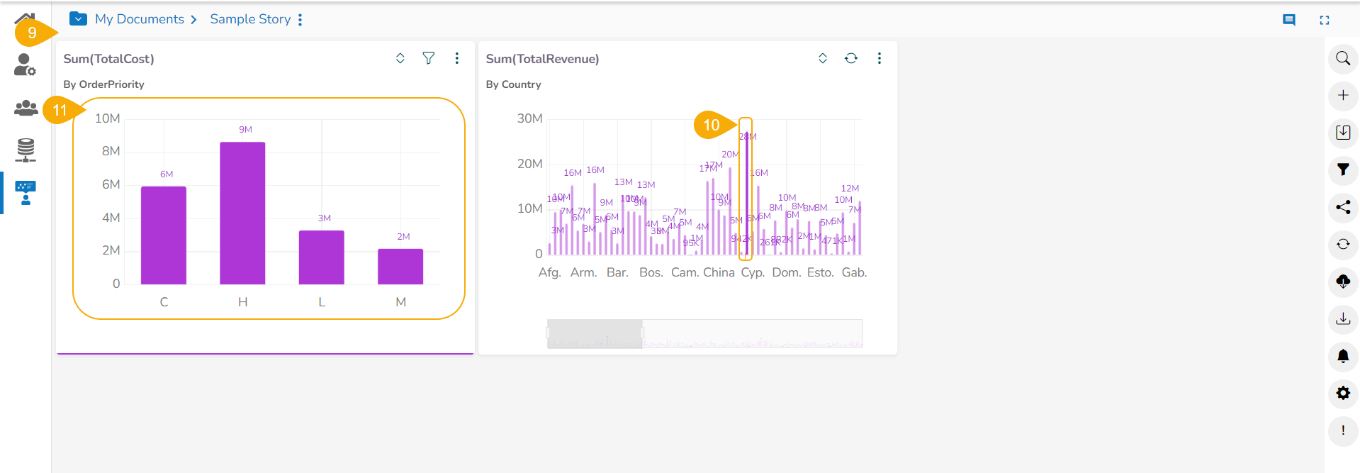The height and width of the screenshot is (473, 1360).
Task: Open three-dot menu on Sum(TotalCost) chart
Action: [x=456, y=58]
